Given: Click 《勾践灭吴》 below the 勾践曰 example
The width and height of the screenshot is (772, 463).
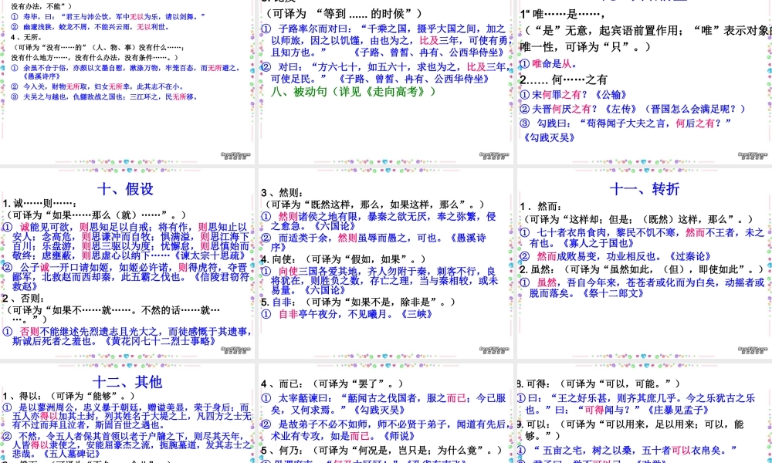Looking at the screenshot, I should 549,138.
